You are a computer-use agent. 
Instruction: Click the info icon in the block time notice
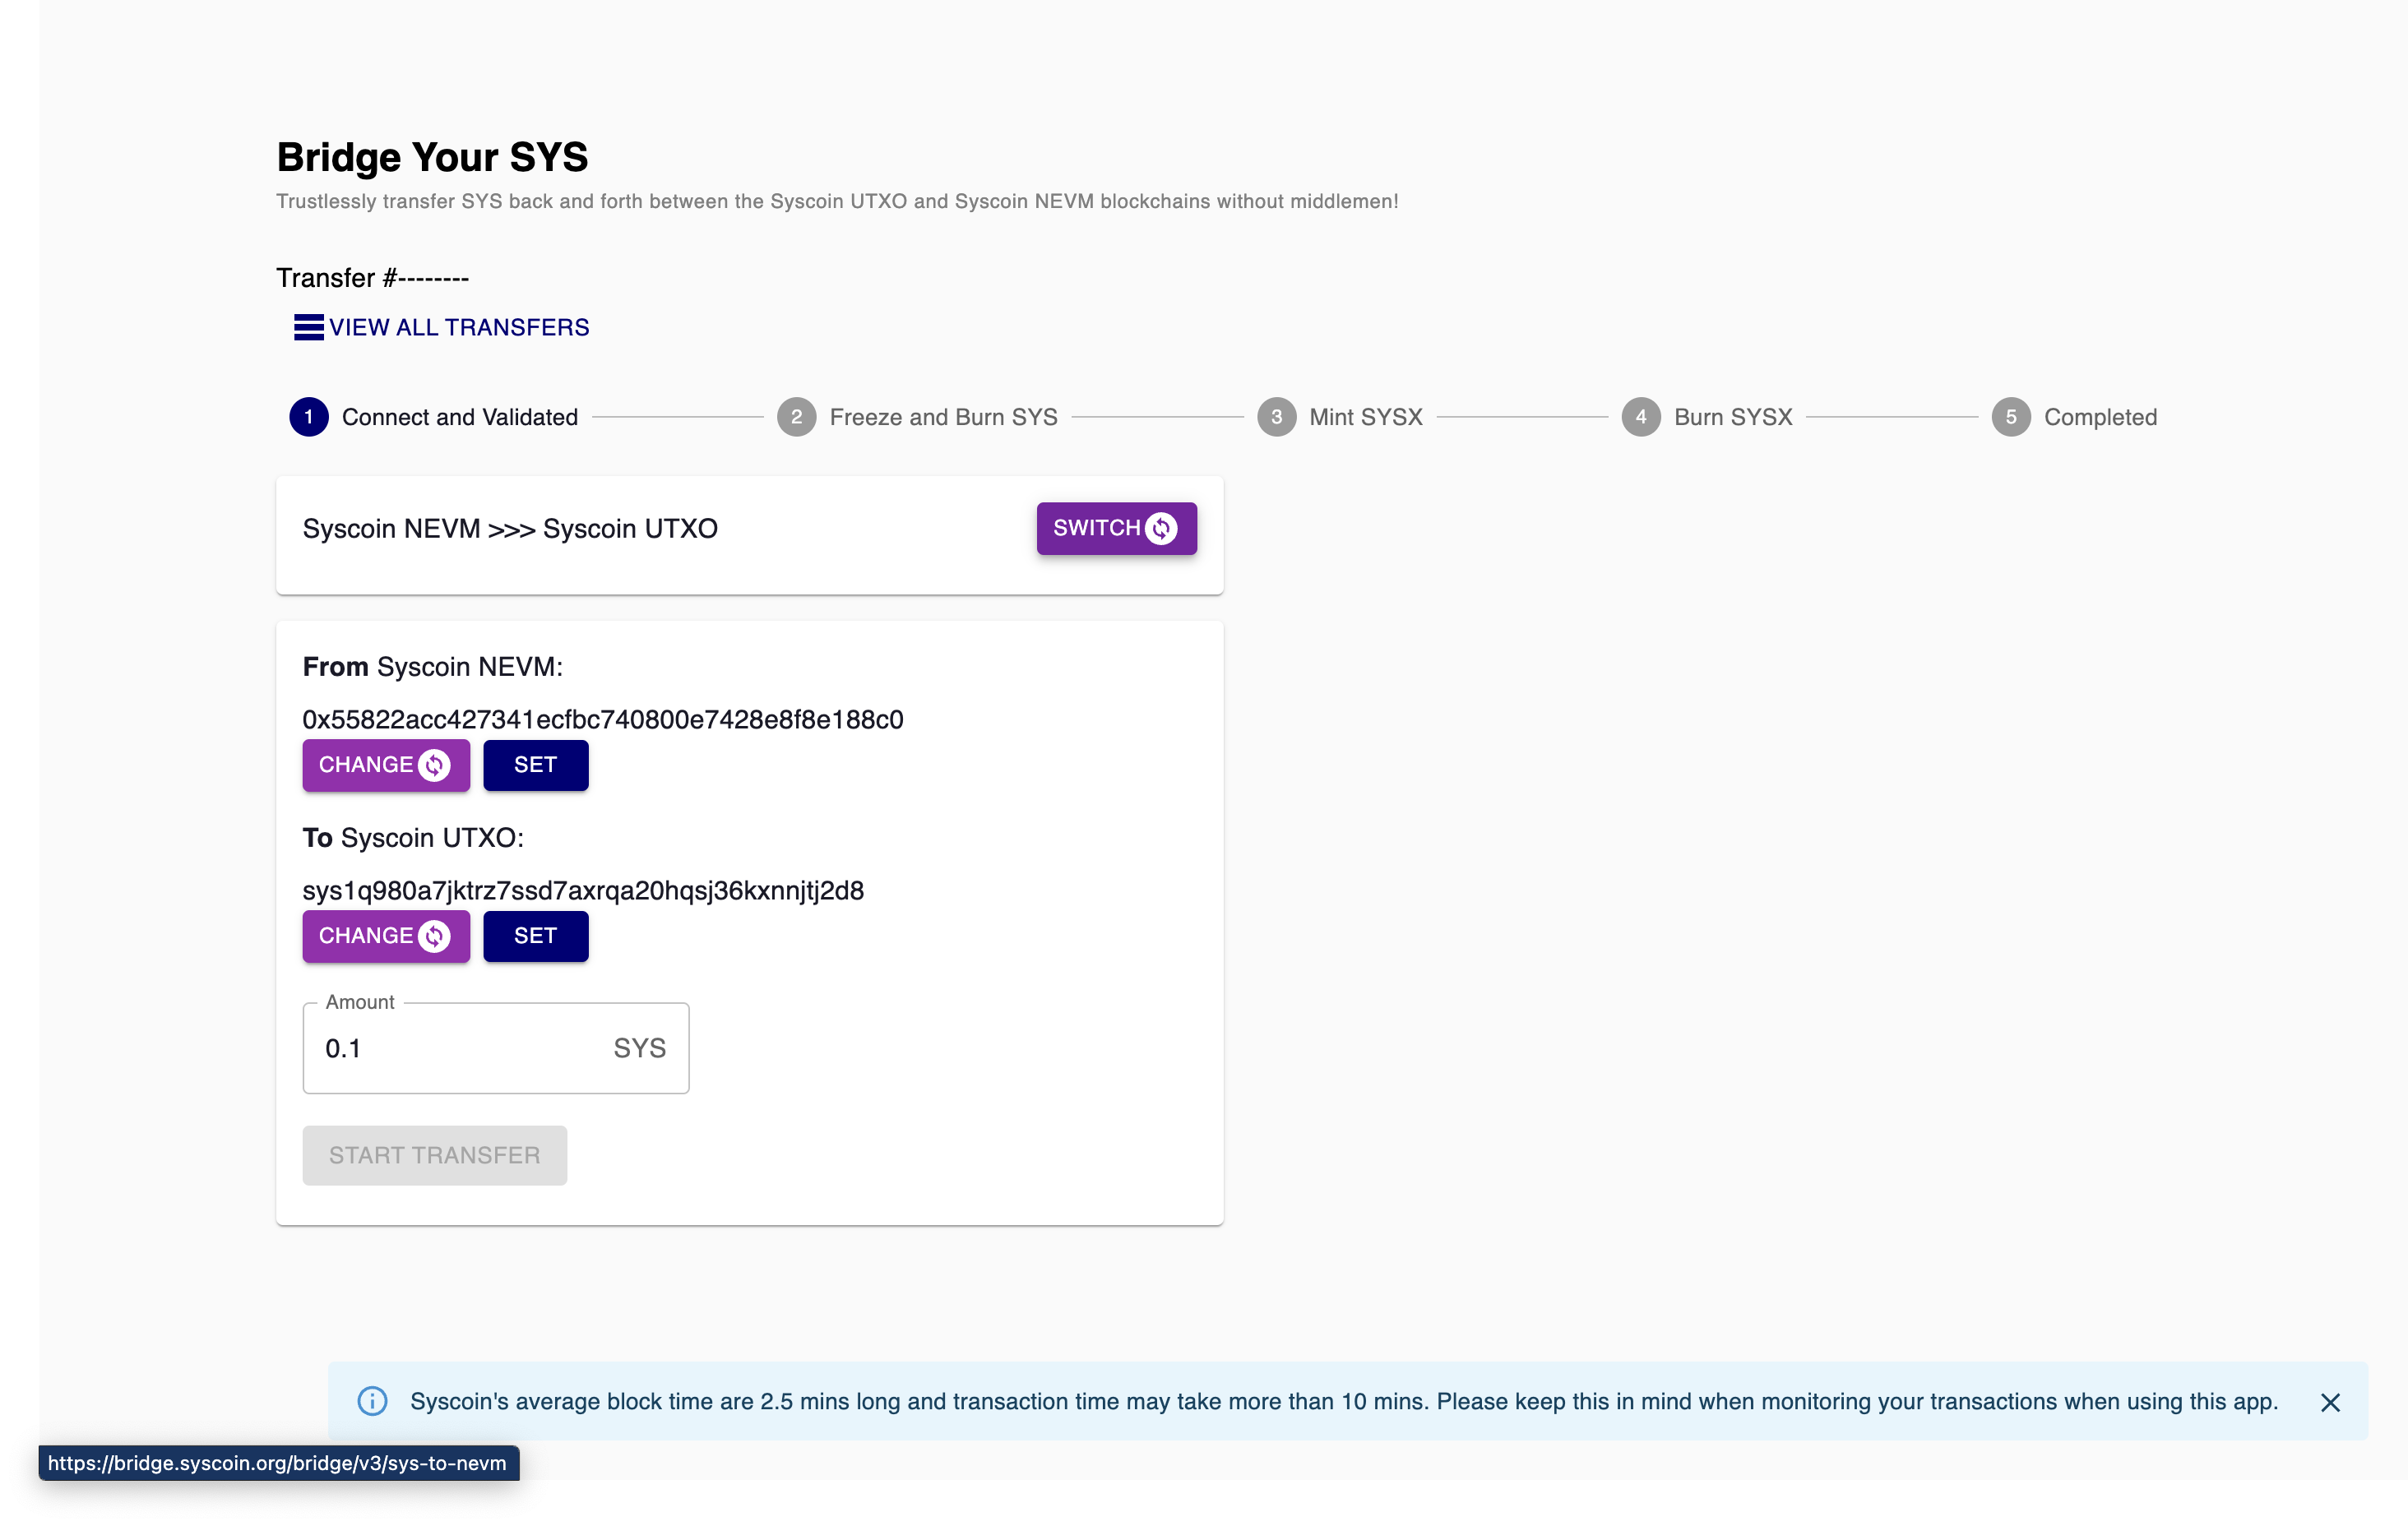[x=372, y=1401]
